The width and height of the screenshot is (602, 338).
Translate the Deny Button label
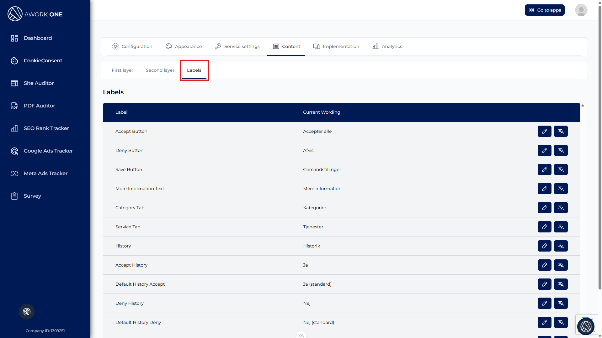coord(561,150)
